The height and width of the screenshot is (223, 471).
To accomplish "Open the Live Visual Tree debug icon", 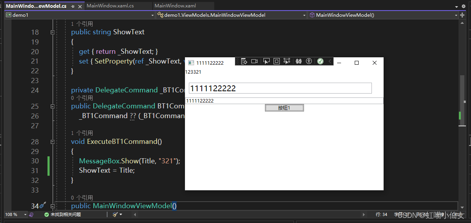I will click(244, 61).
